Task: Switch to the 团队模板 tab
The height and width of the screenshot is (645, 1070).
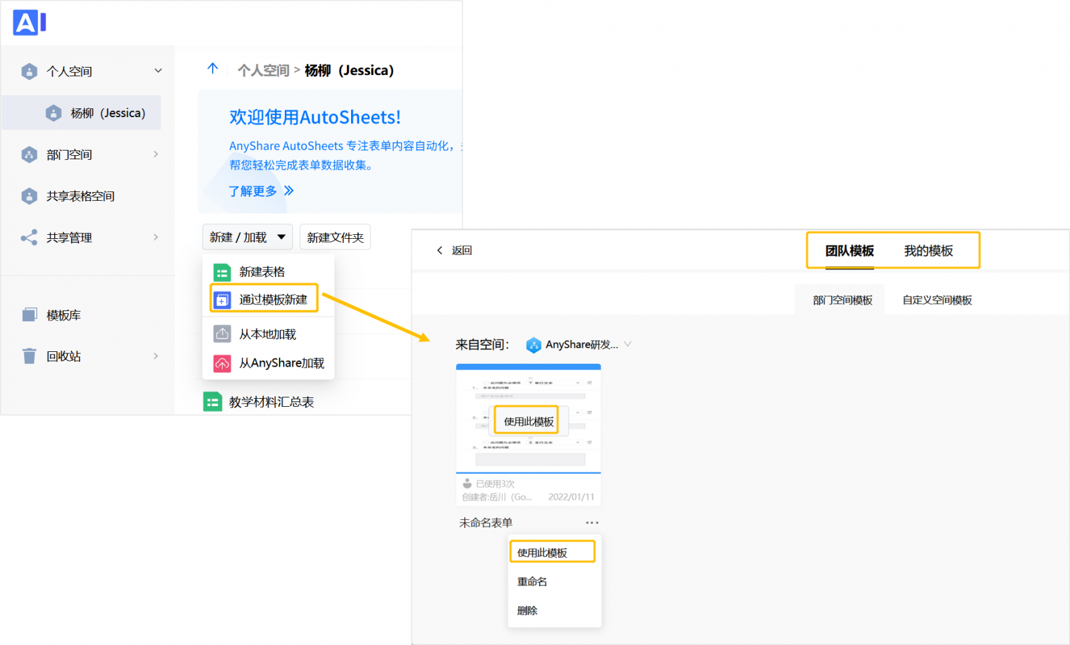Action: [849, 251]
